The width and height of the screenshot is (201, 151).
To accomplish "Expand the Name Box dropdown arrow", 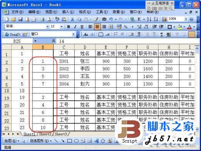I will (x=35, y=41).
